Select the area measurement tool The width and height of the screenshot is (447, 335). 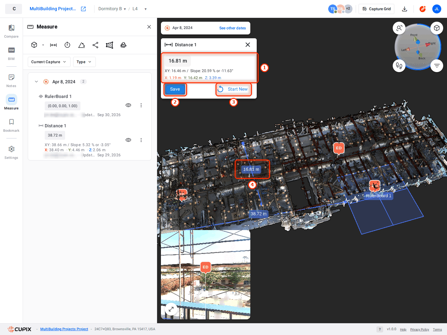point(110,45)
